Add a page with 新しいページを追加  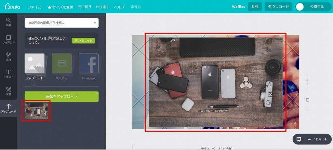pos(216,148)
